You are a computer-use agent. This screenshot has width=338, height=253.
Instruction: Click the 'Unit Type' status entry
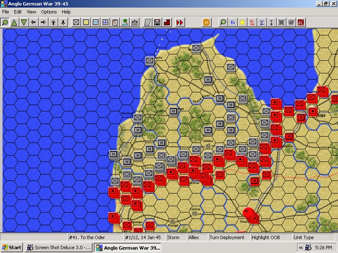click(x=314, y=238)
